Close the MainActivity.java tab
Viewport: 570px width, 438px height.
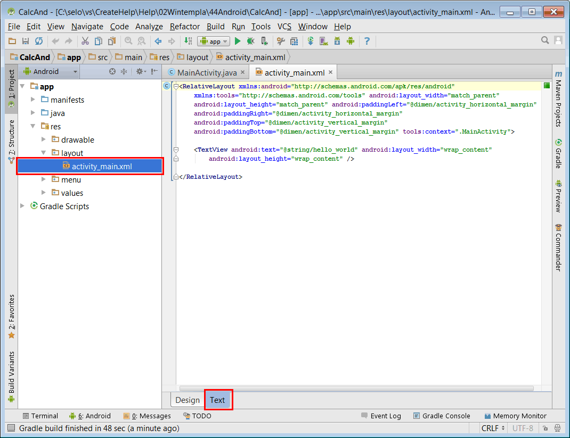click(242, 72)
